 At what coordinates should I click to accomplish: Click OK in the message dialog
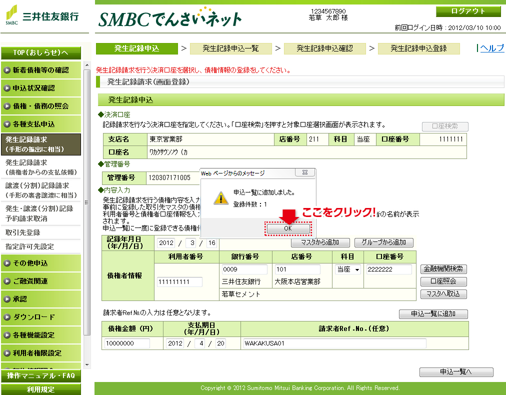point(288,228)
